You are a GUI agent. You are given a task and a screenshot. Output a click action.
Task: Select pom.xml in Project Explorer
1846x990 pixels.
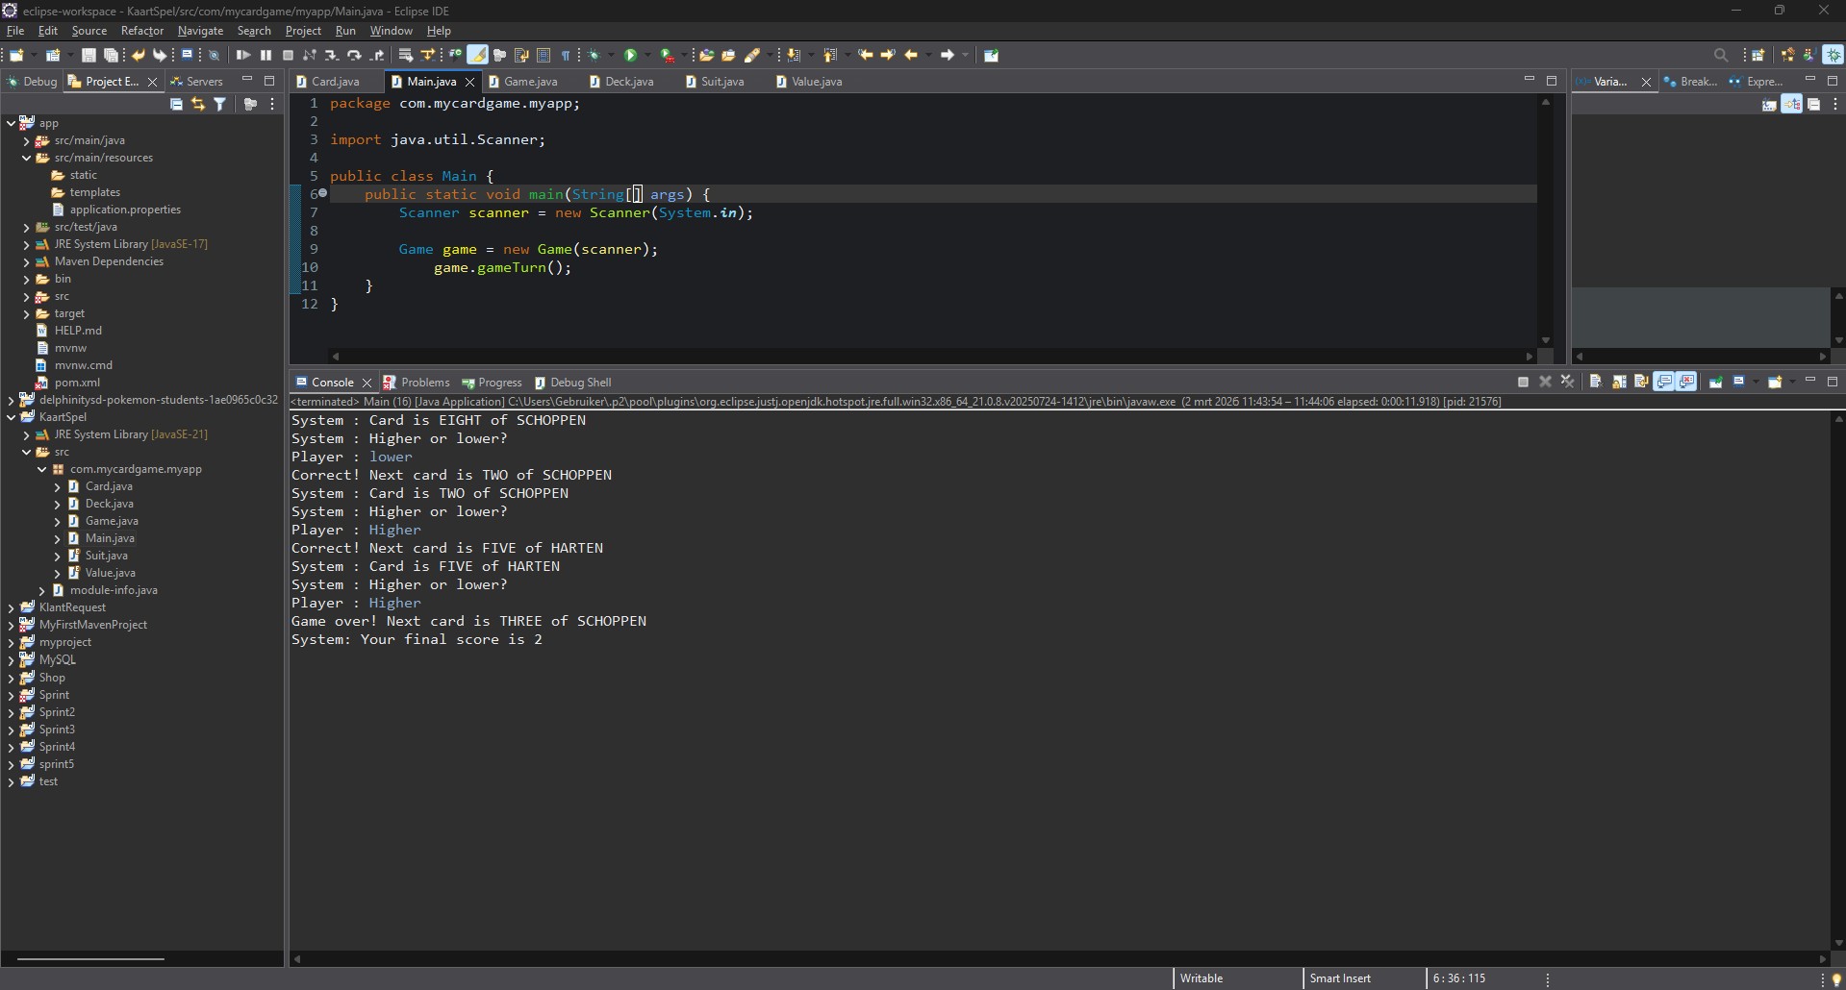click(77, 383)
